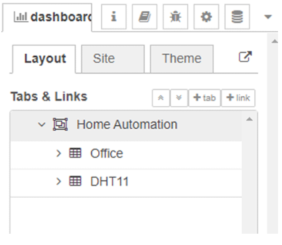Open configuration nodes gear icon

coord(206,17)
